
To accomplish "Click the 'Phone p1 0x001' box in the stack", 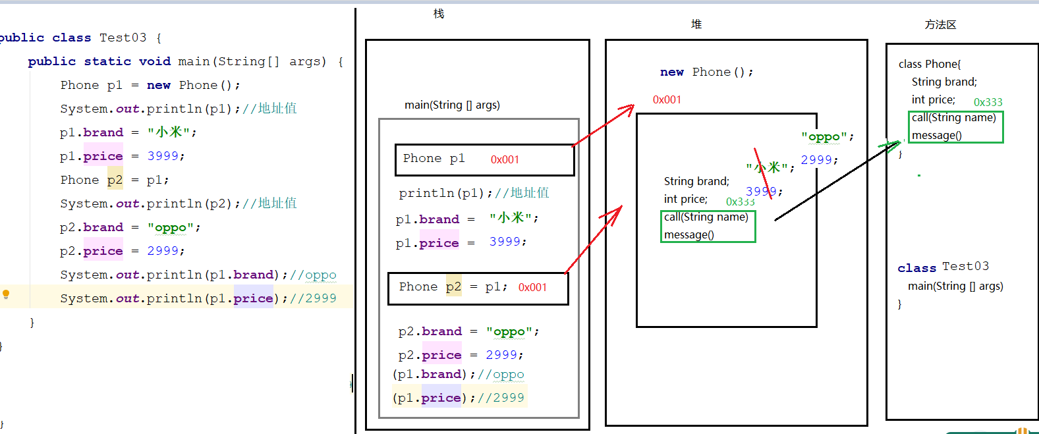I will (485, 160).
